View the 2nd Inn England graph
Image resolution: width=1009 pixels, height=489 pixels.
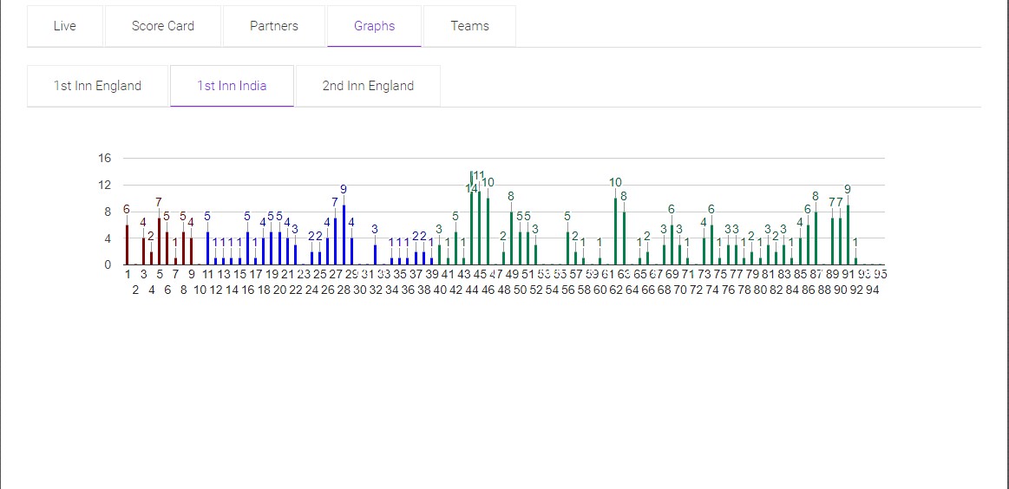[368, 86]
